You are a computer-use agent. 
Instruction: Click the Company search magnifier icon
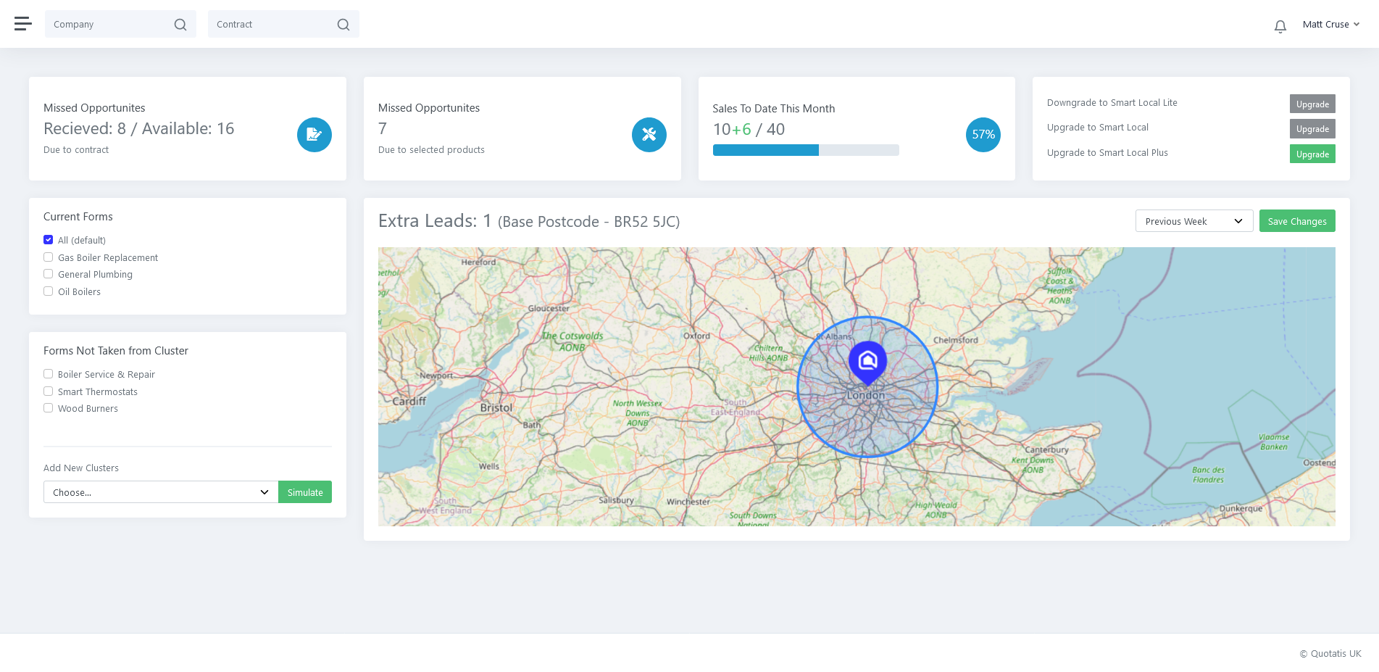point(180,25)
